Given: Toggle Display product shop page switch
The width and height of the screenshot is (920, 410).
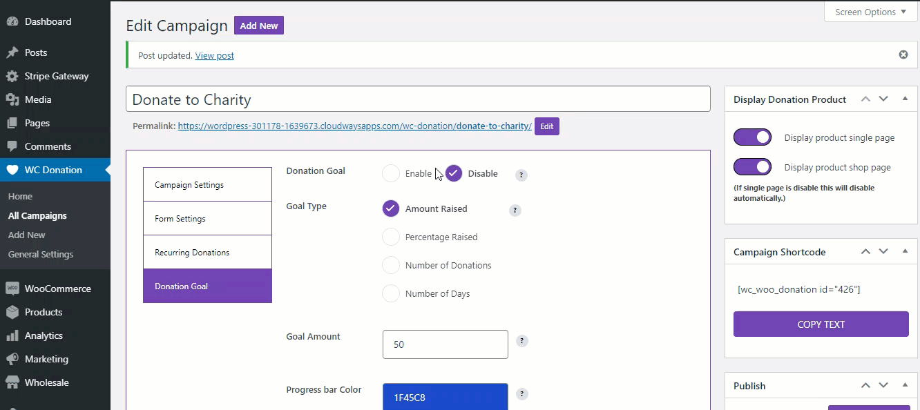Looking at the screenshot, I should click(752, 167).
